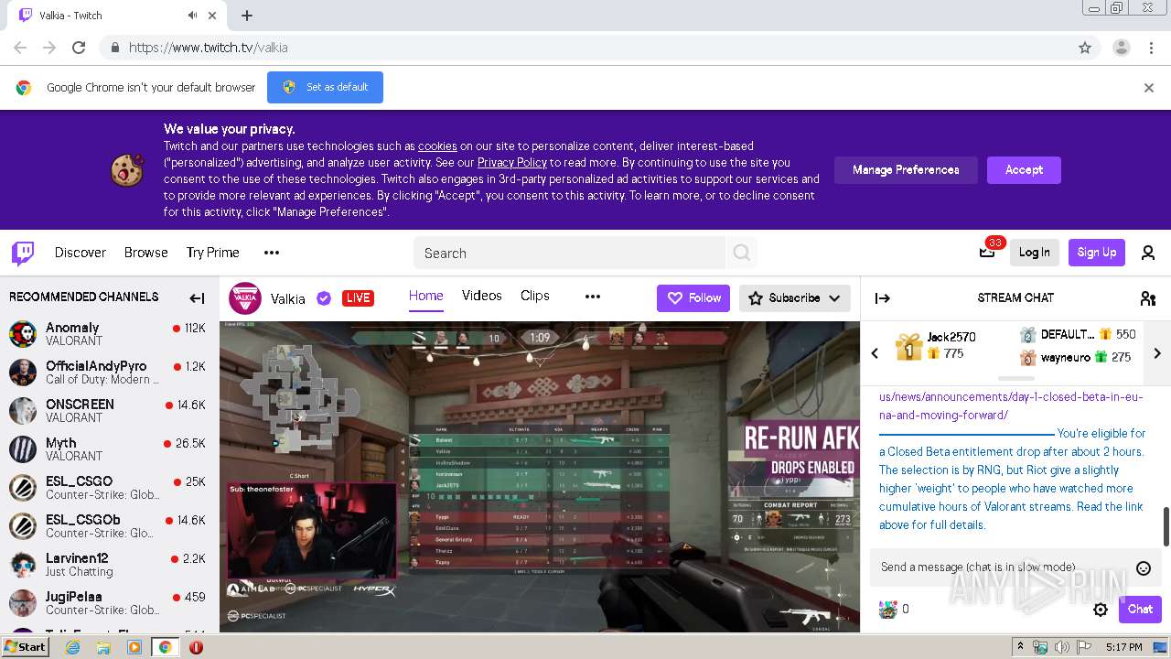This screenshot has width=1171, height=659.
Task: Open chat community users list icon
Action: (x=1148, y=297)
